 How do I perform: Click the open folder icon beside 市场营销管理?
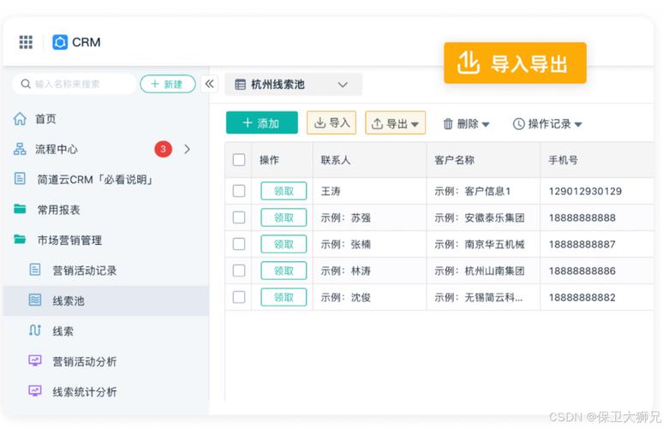click(20, 239)
